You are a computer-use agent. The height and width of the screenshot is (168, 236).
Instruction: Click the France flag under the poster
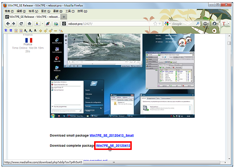[29, 40]
